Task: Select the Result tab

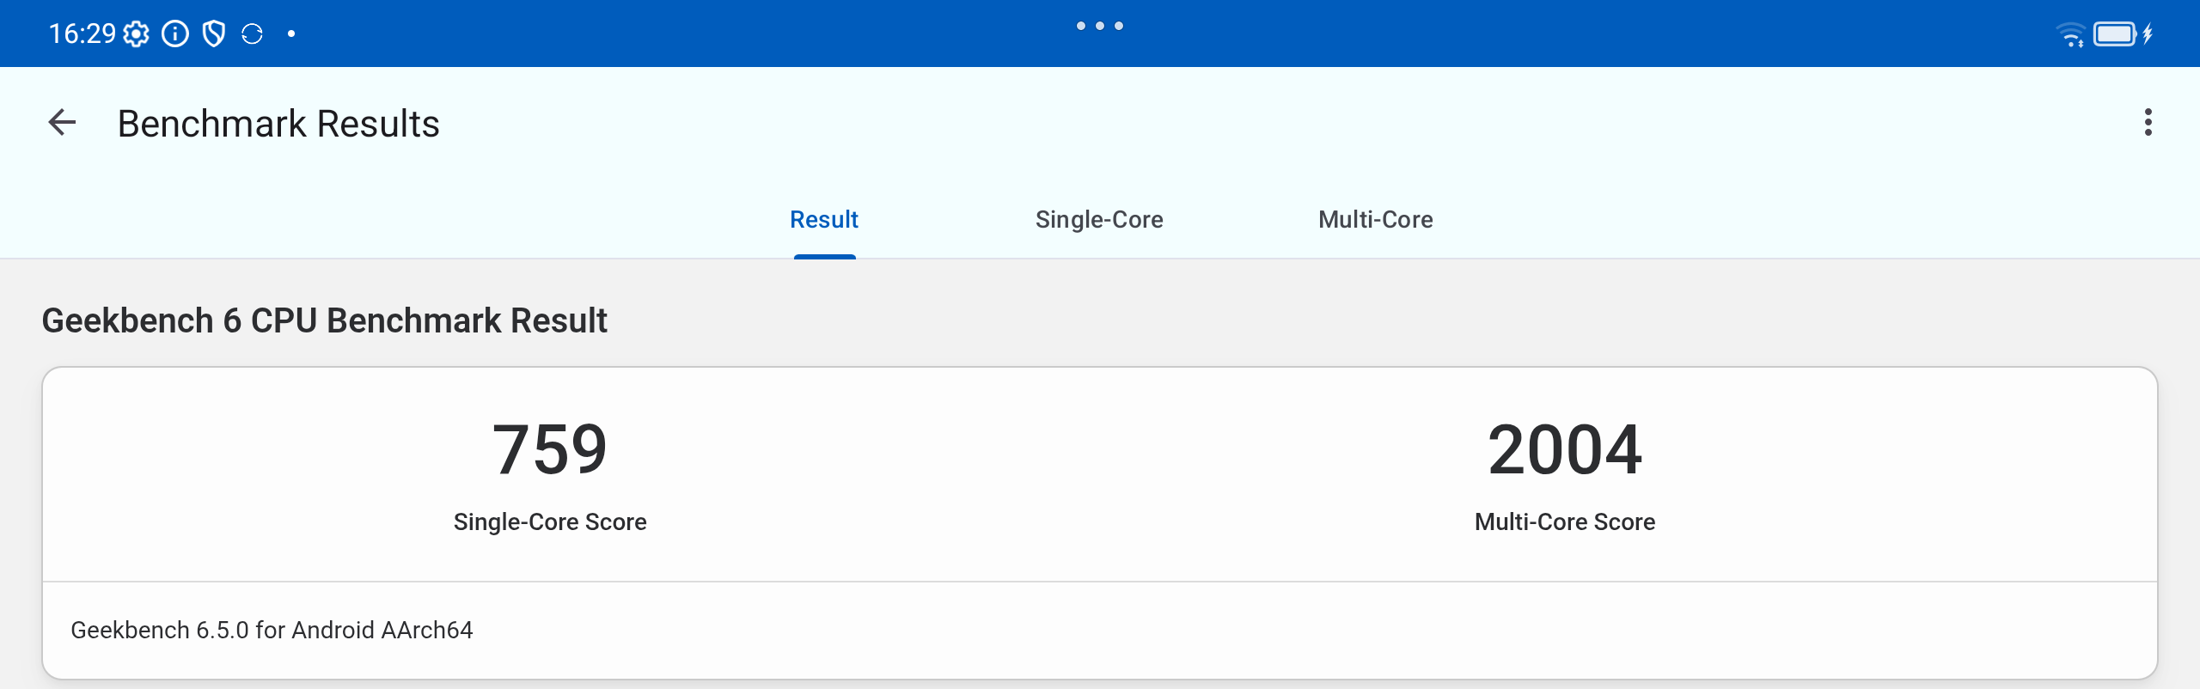Action: tap(824, 220)
